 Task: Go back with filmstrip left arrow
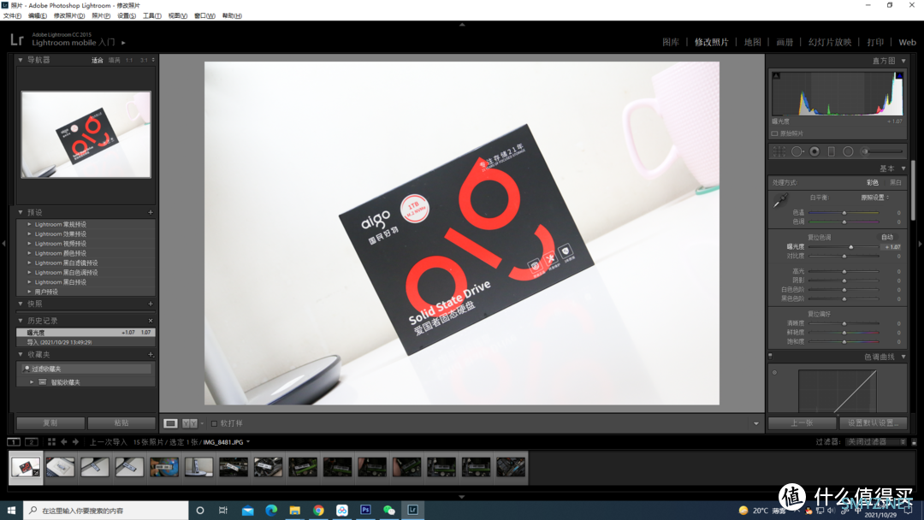[63, 441]
